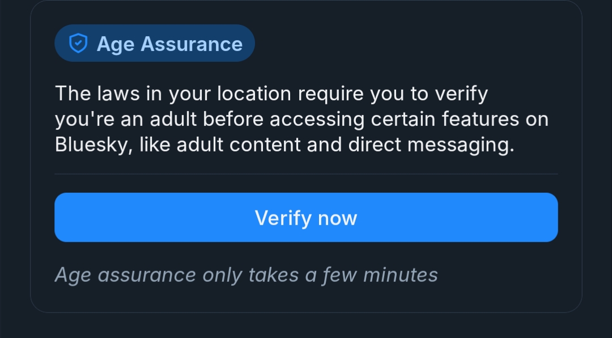Click empty card space right of Age Assurance badge

point(414,44)
